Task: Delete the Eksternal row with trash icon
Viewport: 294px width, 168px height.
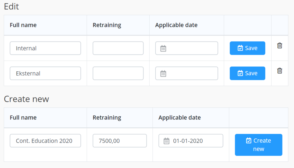Action: [280, 71]
